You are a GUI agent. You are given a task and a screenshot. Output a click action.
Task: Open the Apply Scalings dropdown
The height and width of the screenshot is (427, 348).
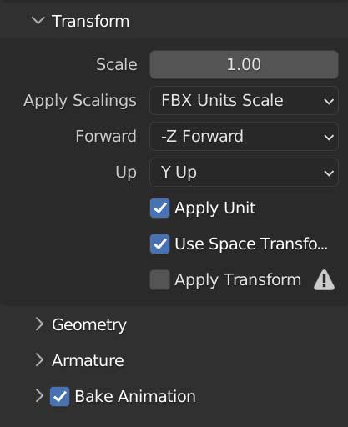(244, 100)
